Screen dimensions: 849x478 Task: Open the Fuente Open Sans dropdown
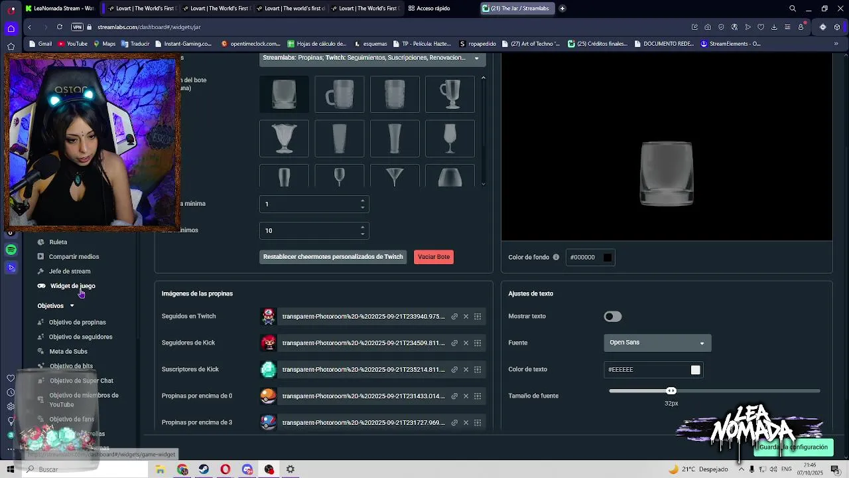point(657,343)
